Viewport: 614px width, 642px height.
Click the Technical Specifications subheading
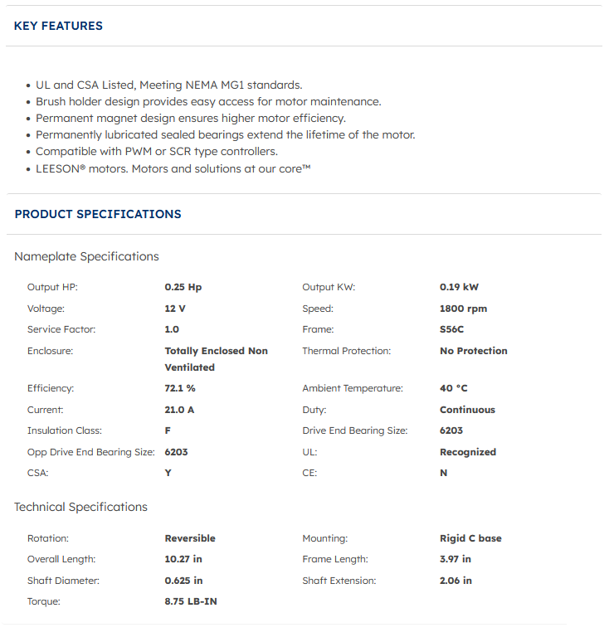coord(80,507)
